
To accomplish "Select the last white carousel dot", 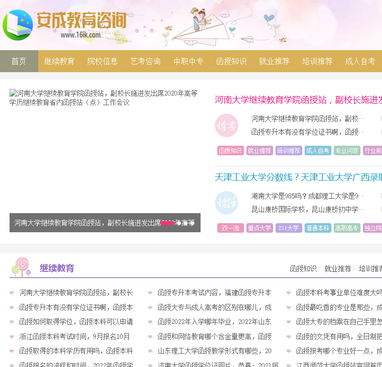I will (192, 223).
